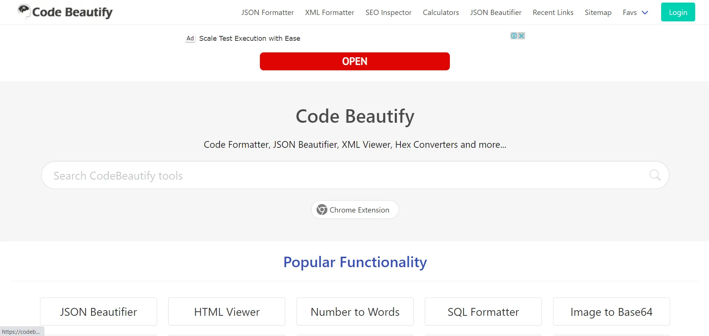Open the Calculators menu item
709x336 pixels.
click(x=441, y=12)
